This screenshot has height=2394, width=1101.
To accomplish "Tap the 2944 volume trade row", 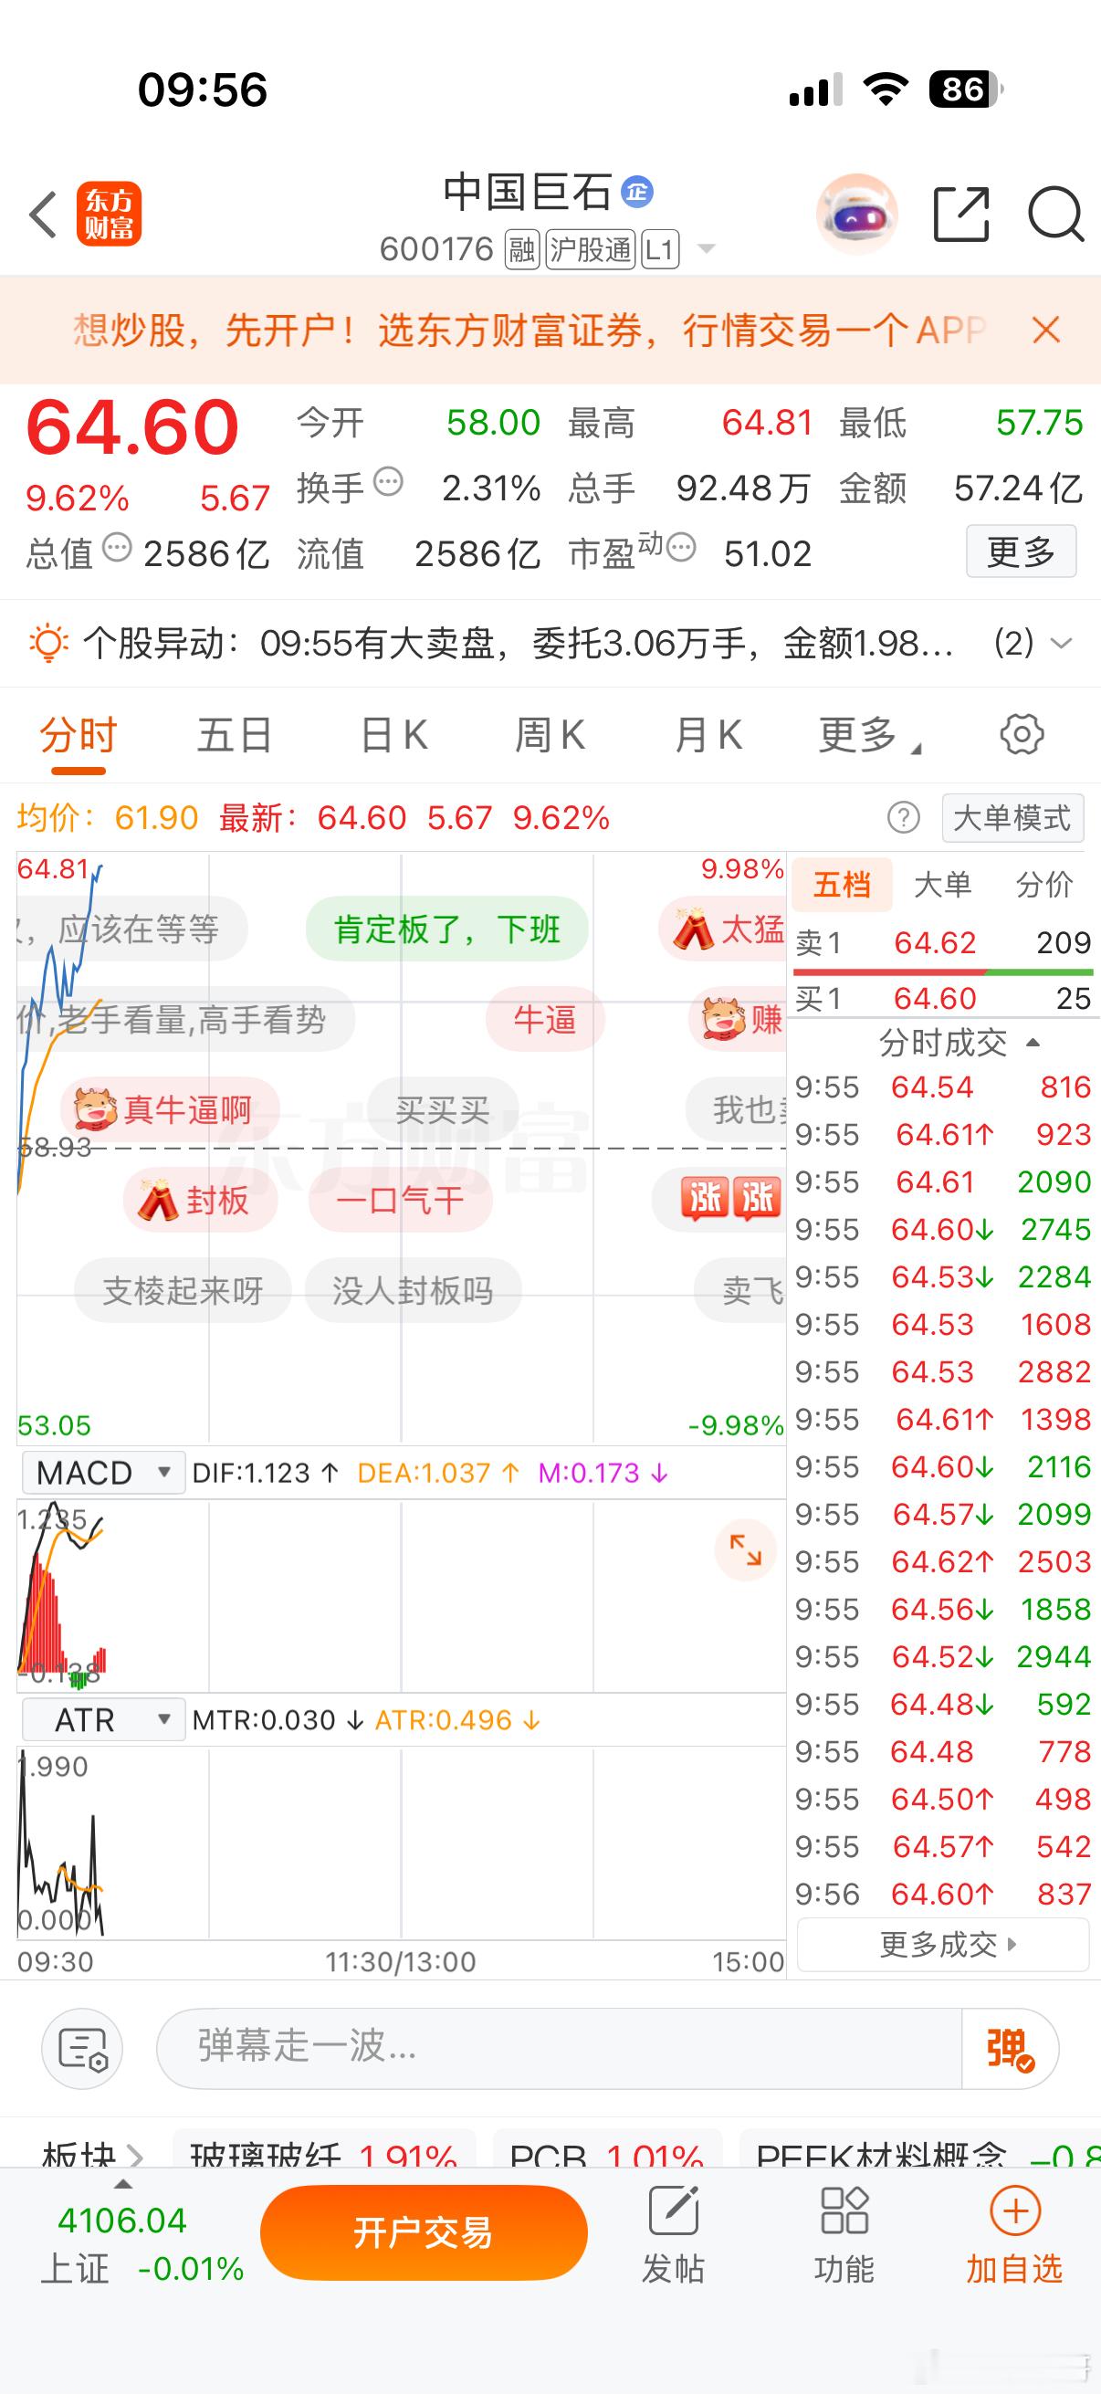I will point(943,1656).
